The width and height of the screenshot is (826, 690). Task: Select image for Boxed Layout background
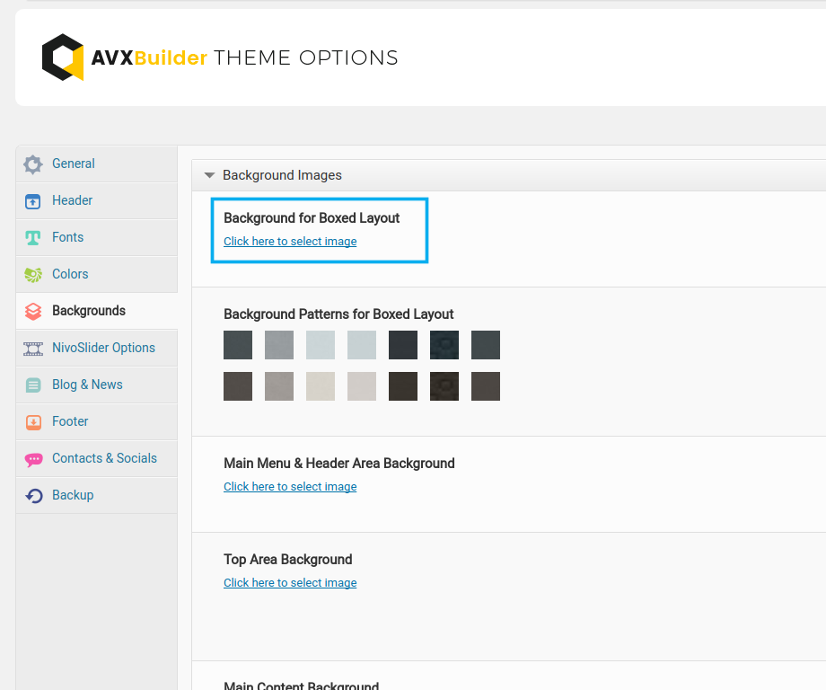click(x=290, y=242)
